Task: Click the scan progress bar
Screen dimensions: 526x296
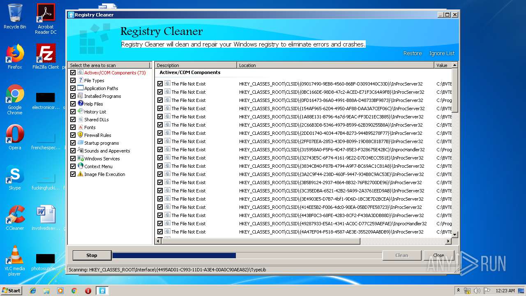Action: click(x=247, y=256)
